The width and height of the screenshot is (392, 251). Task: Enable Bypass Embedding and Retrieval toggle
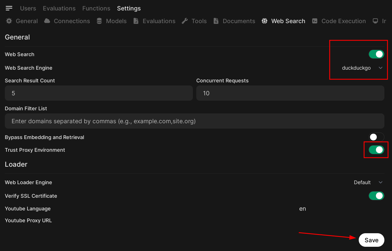tap(376, 137)
